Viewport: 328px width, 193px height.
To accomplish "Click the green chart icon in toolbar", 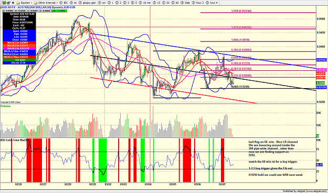I will (4, 3).
